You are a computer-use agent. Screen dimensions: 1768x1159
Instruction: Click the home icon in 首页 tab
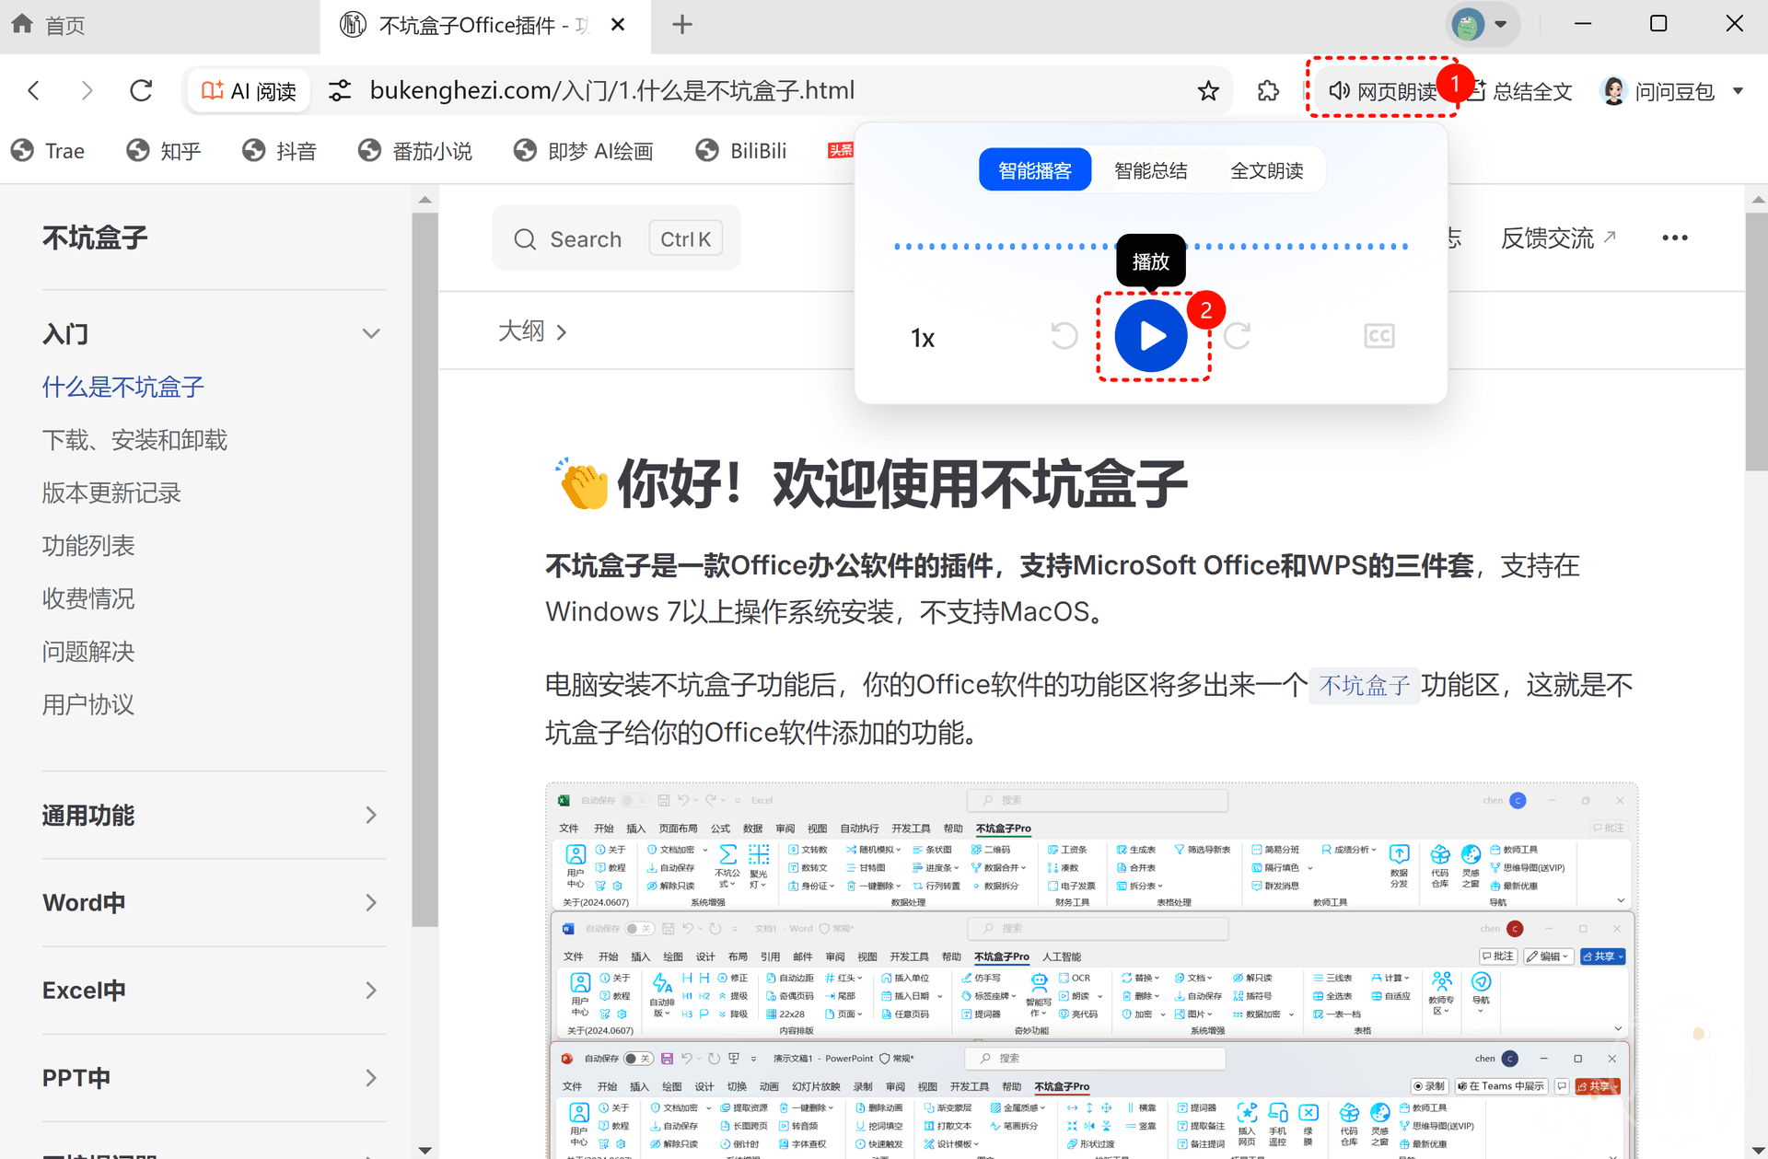click(22, 24)
